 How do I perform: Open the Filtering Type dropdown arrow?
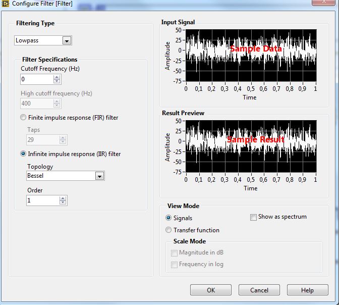click(67, 40)
